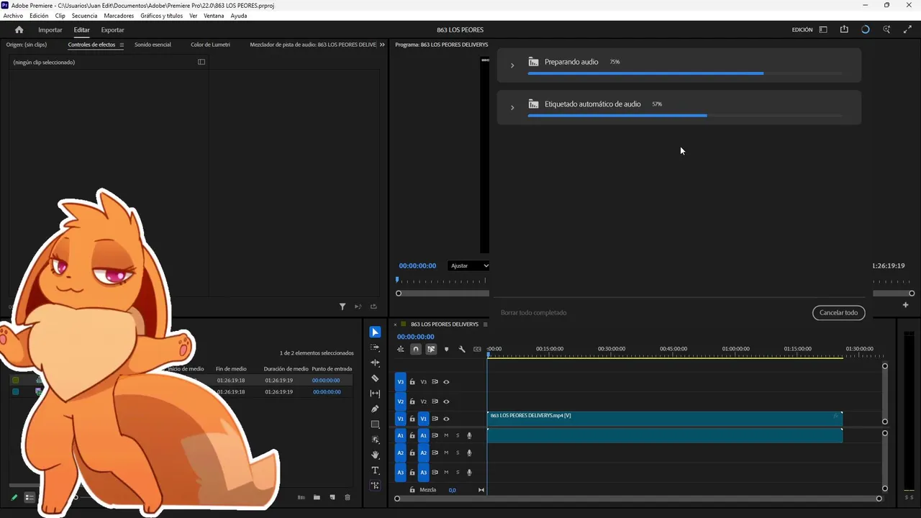Click the Program monitor timecode field

(x=417, y=265)
